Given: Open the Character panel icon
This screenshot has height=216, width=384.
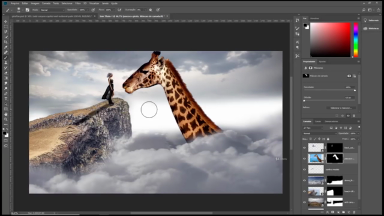Looking at the screenshot, I should tap(298, 42).
